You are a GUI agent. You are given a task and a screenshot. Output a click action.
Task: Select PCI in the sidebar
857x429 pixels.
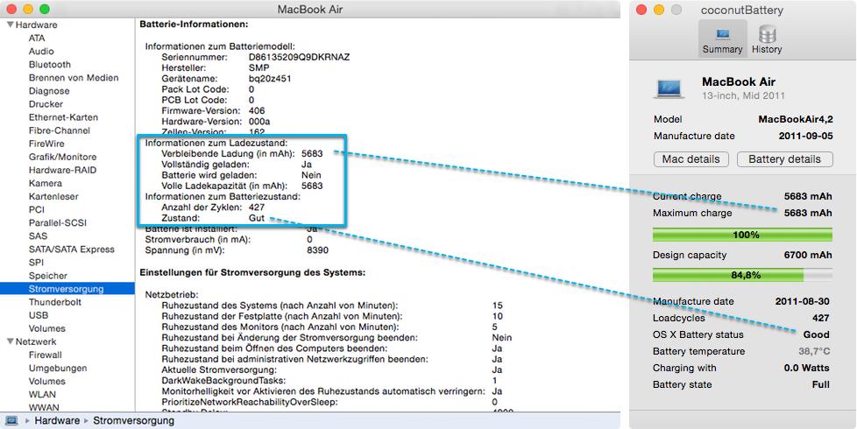click(x=37, y=209)
